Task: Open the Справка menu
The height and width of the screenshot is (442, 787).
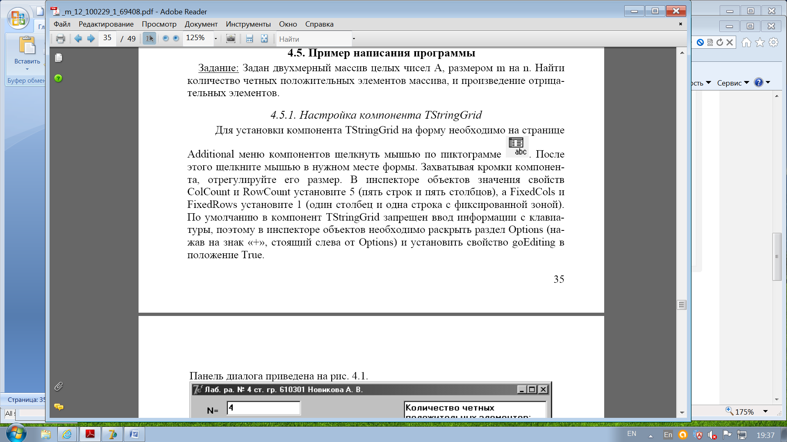Action: coord(319,24)
